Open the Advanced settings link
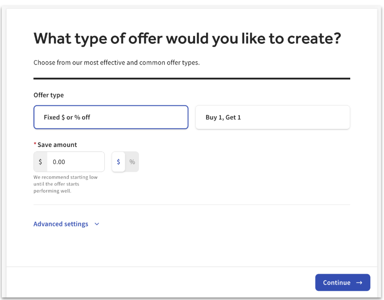This screenshot has height=300, width=384. pos(61,224)
